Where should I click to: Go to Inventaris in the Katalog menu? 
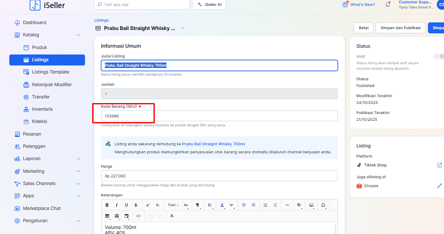42,109
